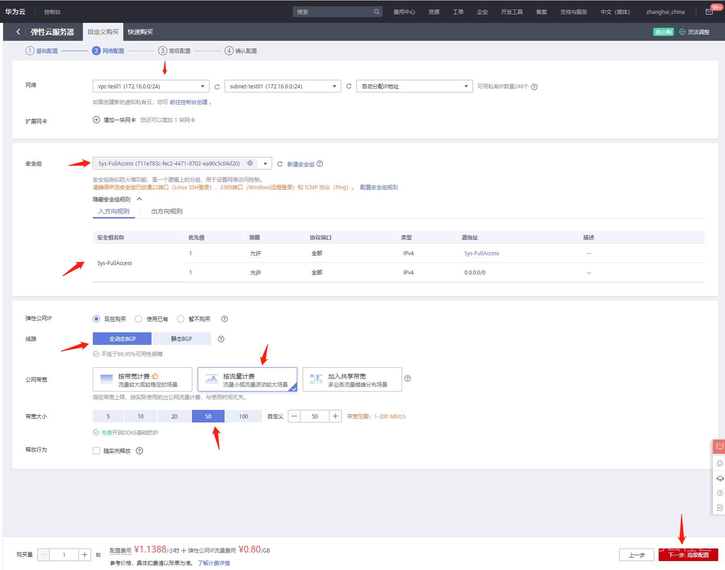The height and width of the screenshot is (570, 725).
Task: Click the back arrow beside 弹性云服务器
Action: pos(18,32)
